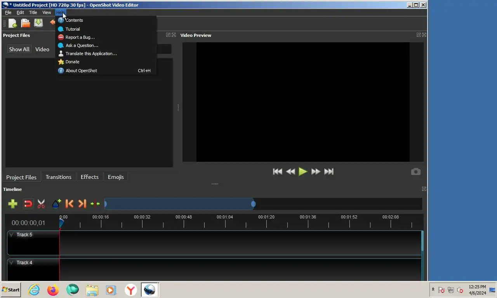Open the View menu

click(47, 12)
